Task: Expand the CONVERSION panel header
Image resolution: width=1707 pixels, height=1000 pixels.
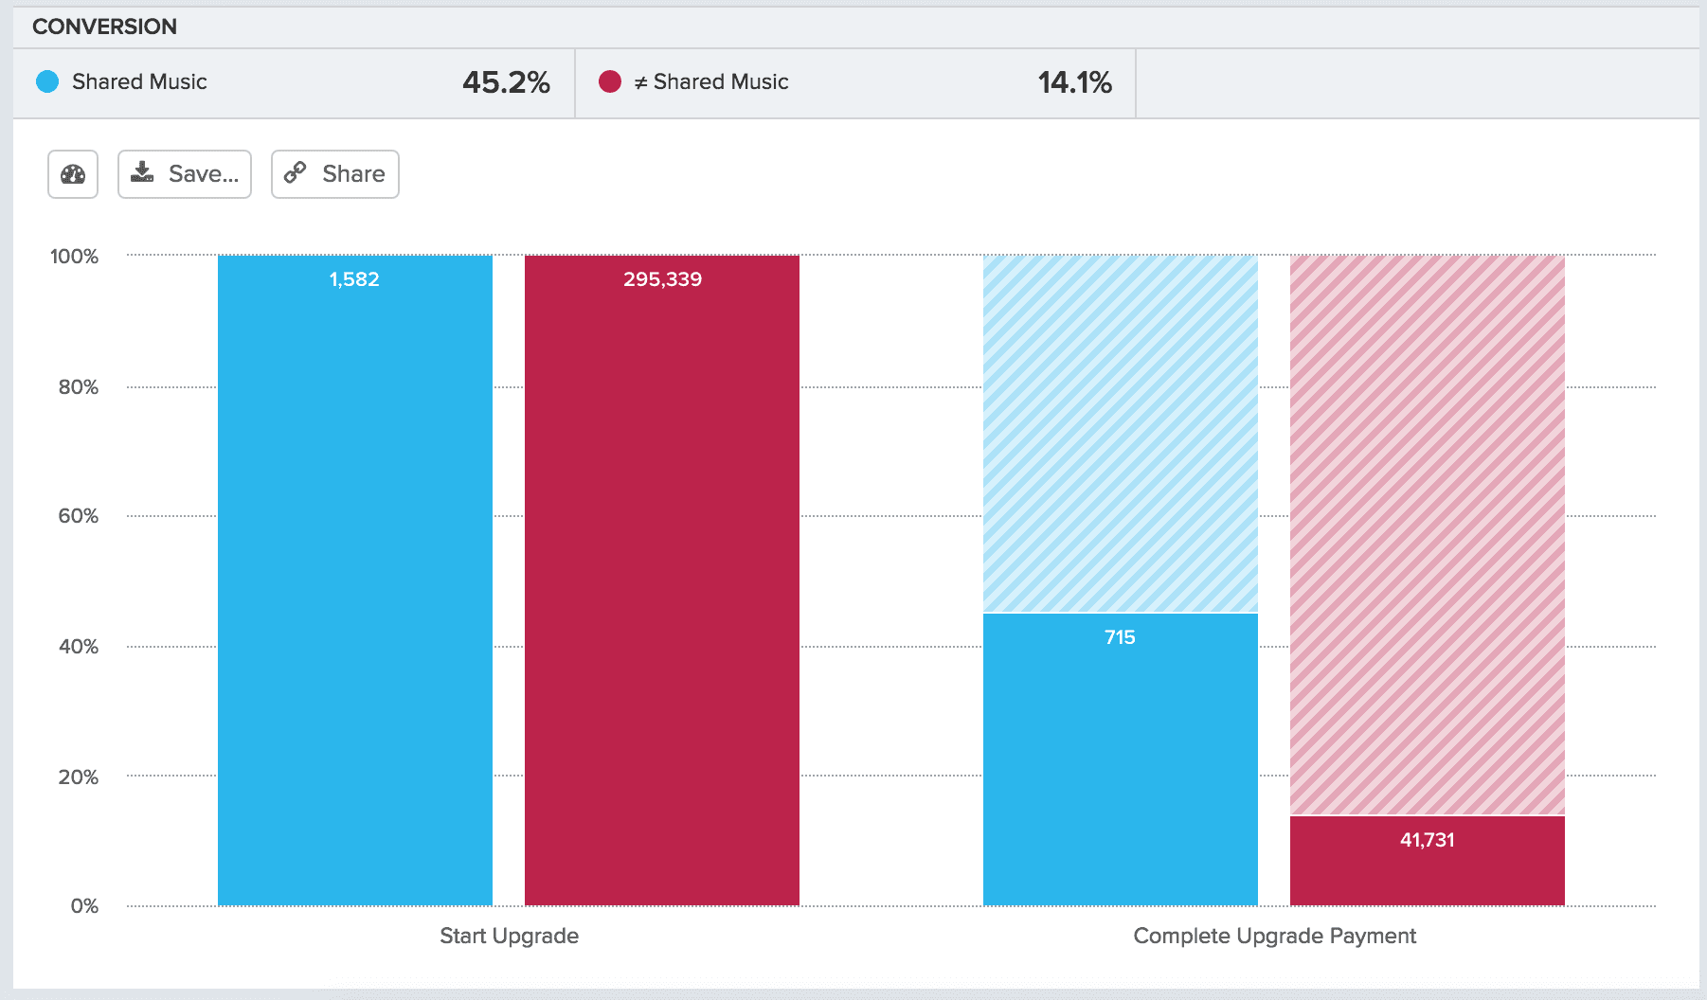Action: [x=104, y=26]
